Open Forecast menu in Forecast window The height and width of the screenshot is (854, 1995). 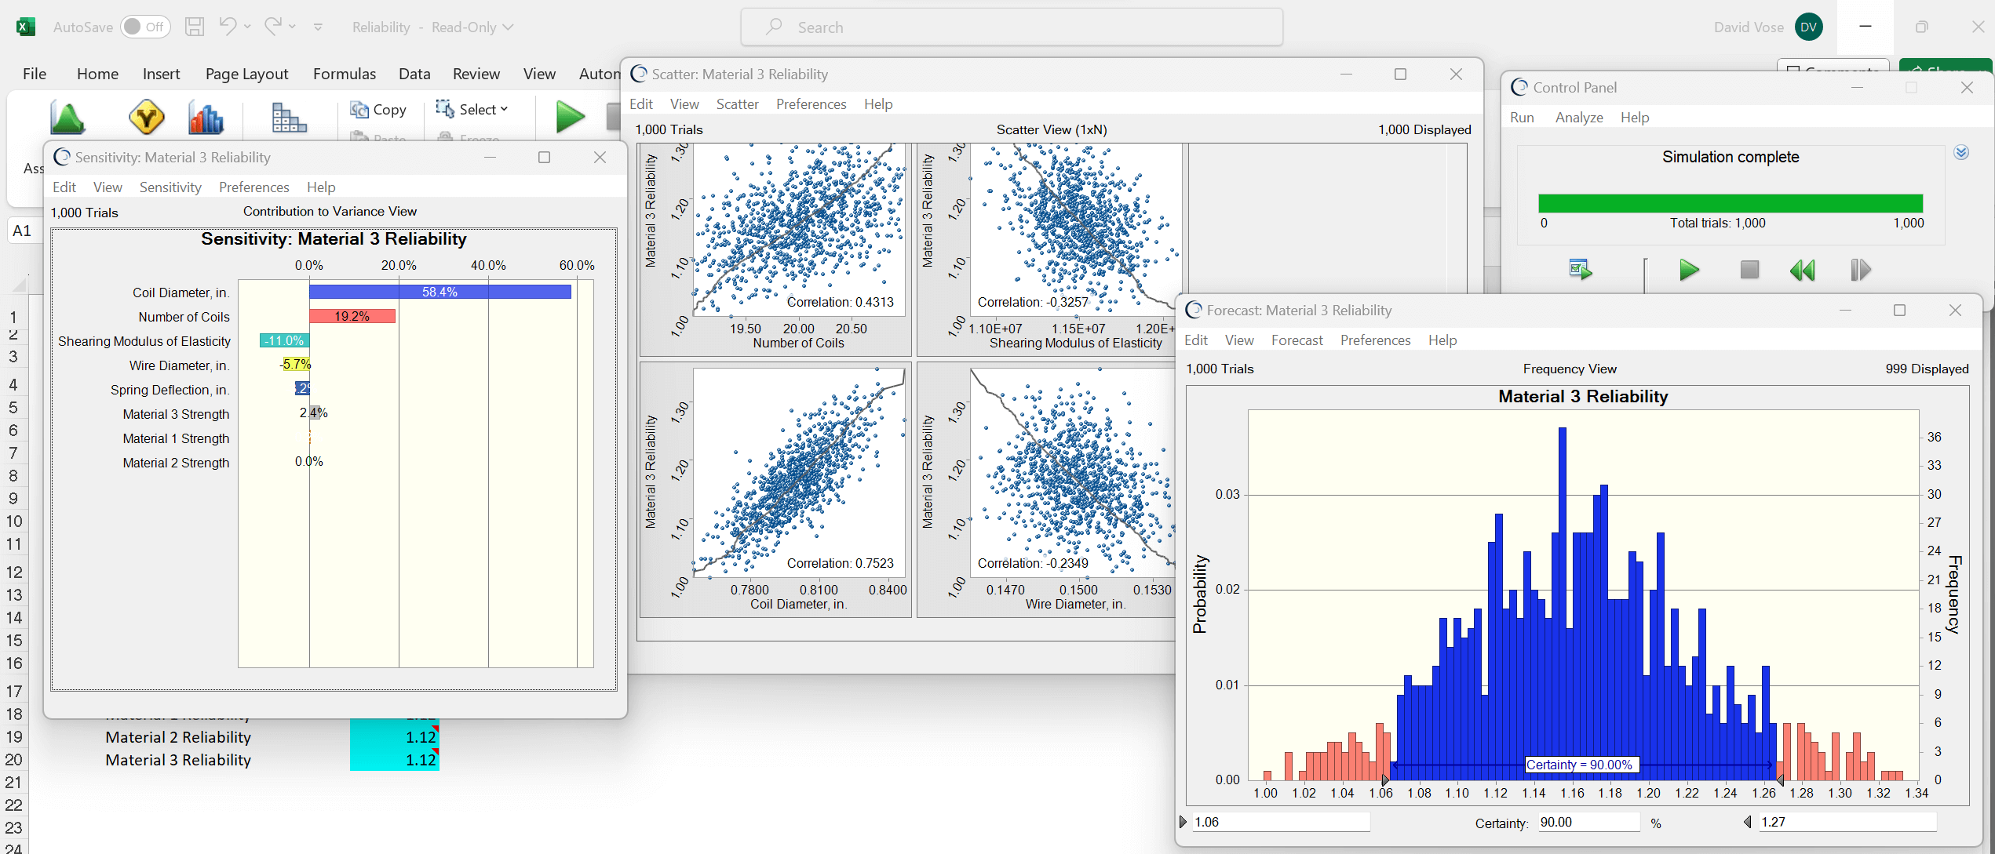(1297, 340)
